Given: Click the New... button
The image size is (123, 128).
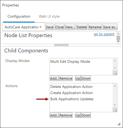Looking at the screenshot, I should coord(70,27).
